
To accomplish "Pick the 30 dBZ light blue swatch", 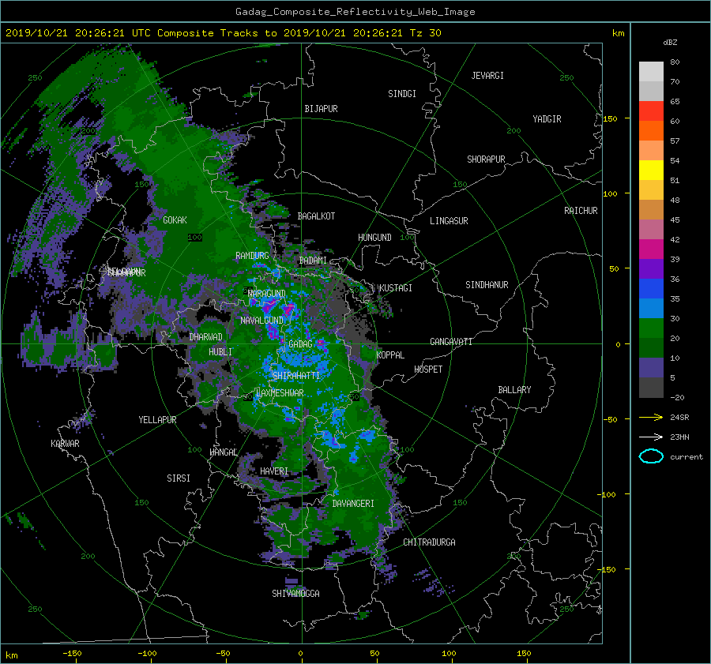I will point(651,308).
